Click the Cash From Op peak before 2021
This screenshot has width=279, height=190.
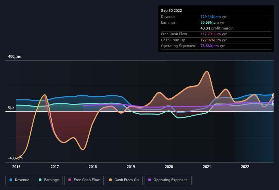(207, 72)
